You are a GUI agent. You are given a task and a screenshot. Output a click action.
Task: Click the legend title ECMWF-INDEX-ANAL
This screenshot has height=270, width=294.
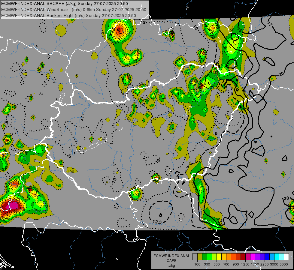[171, 256]
